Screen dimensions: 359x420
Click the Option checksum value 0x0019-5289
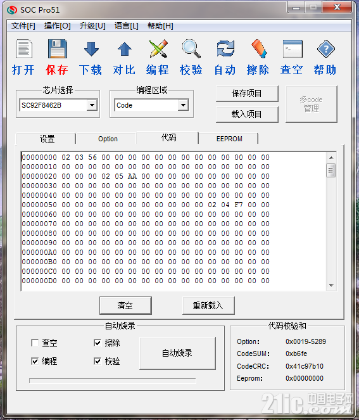click(306, 341)
